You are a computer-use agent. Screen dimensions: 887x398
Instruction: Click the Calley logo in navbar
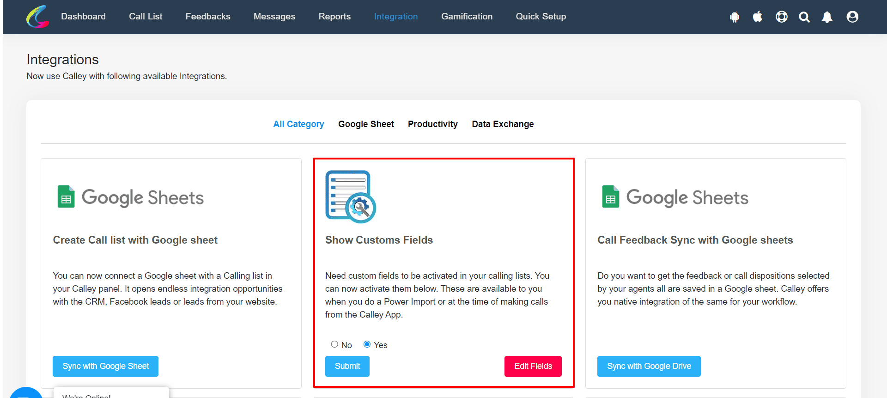pyautogui.click(x=37, y=17)
